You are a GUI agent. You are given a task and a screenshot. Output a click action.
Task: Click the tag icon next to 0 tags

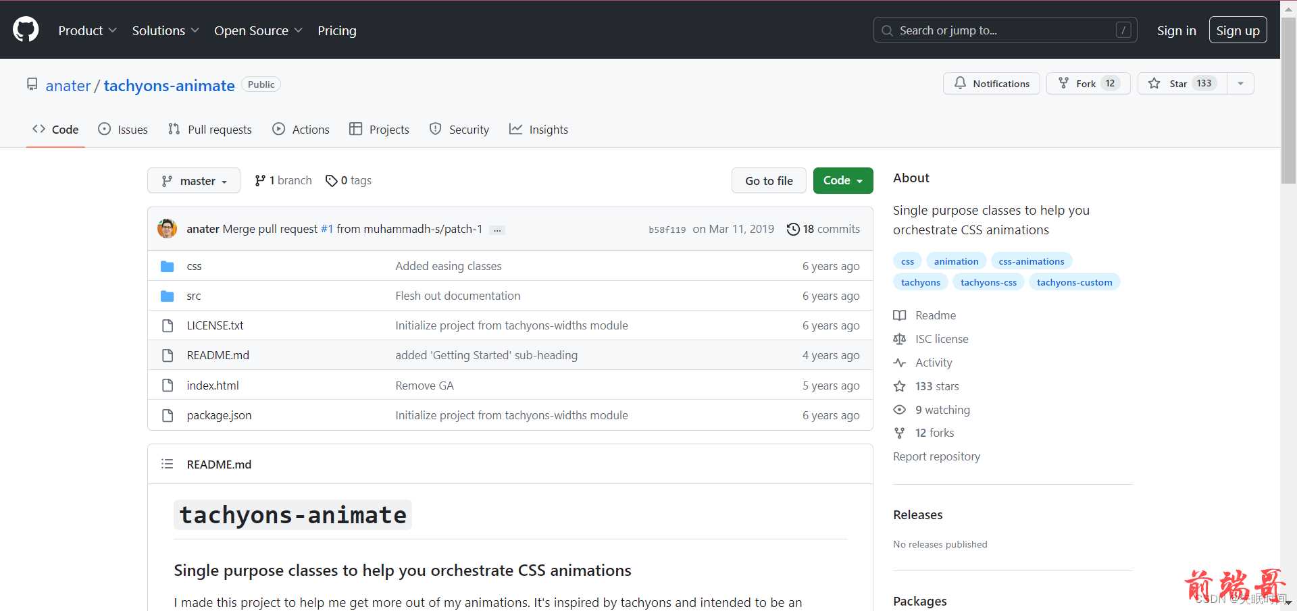331,180
